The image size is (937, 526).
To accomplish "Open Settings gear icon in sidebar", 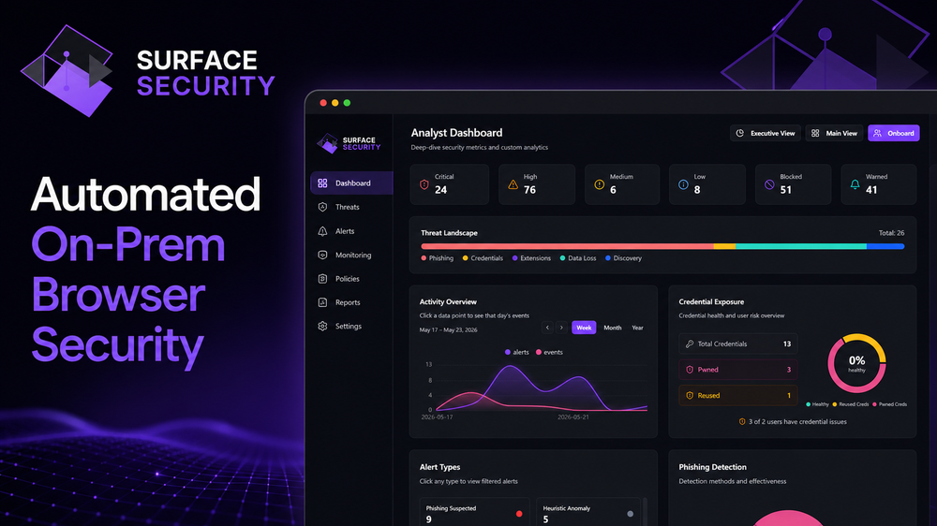I will pos(322,327).
